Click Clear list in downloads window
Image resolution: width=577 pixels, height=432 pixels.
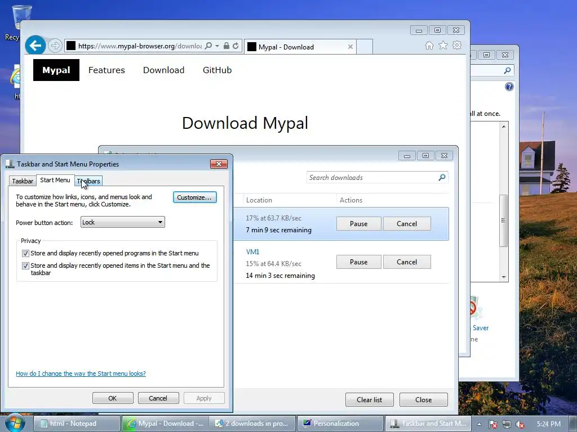370,400
